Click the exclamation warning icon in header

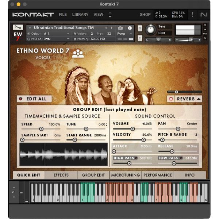tap(192, 15)
